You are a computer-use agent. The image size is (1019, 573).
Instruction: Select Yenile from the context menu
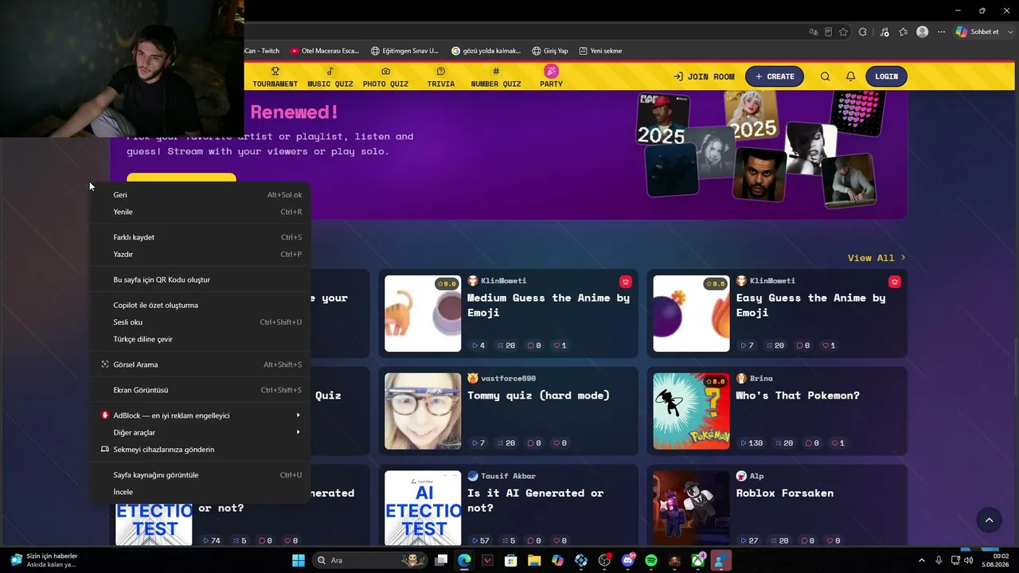(x=201, y=212)
